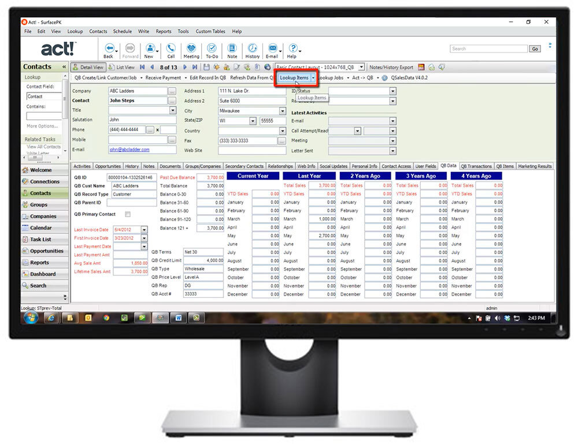Image resolution: width=578 pixels, height=444 pixels.
Task: Open the Lookup menu
Action: (x=75, y=31)
